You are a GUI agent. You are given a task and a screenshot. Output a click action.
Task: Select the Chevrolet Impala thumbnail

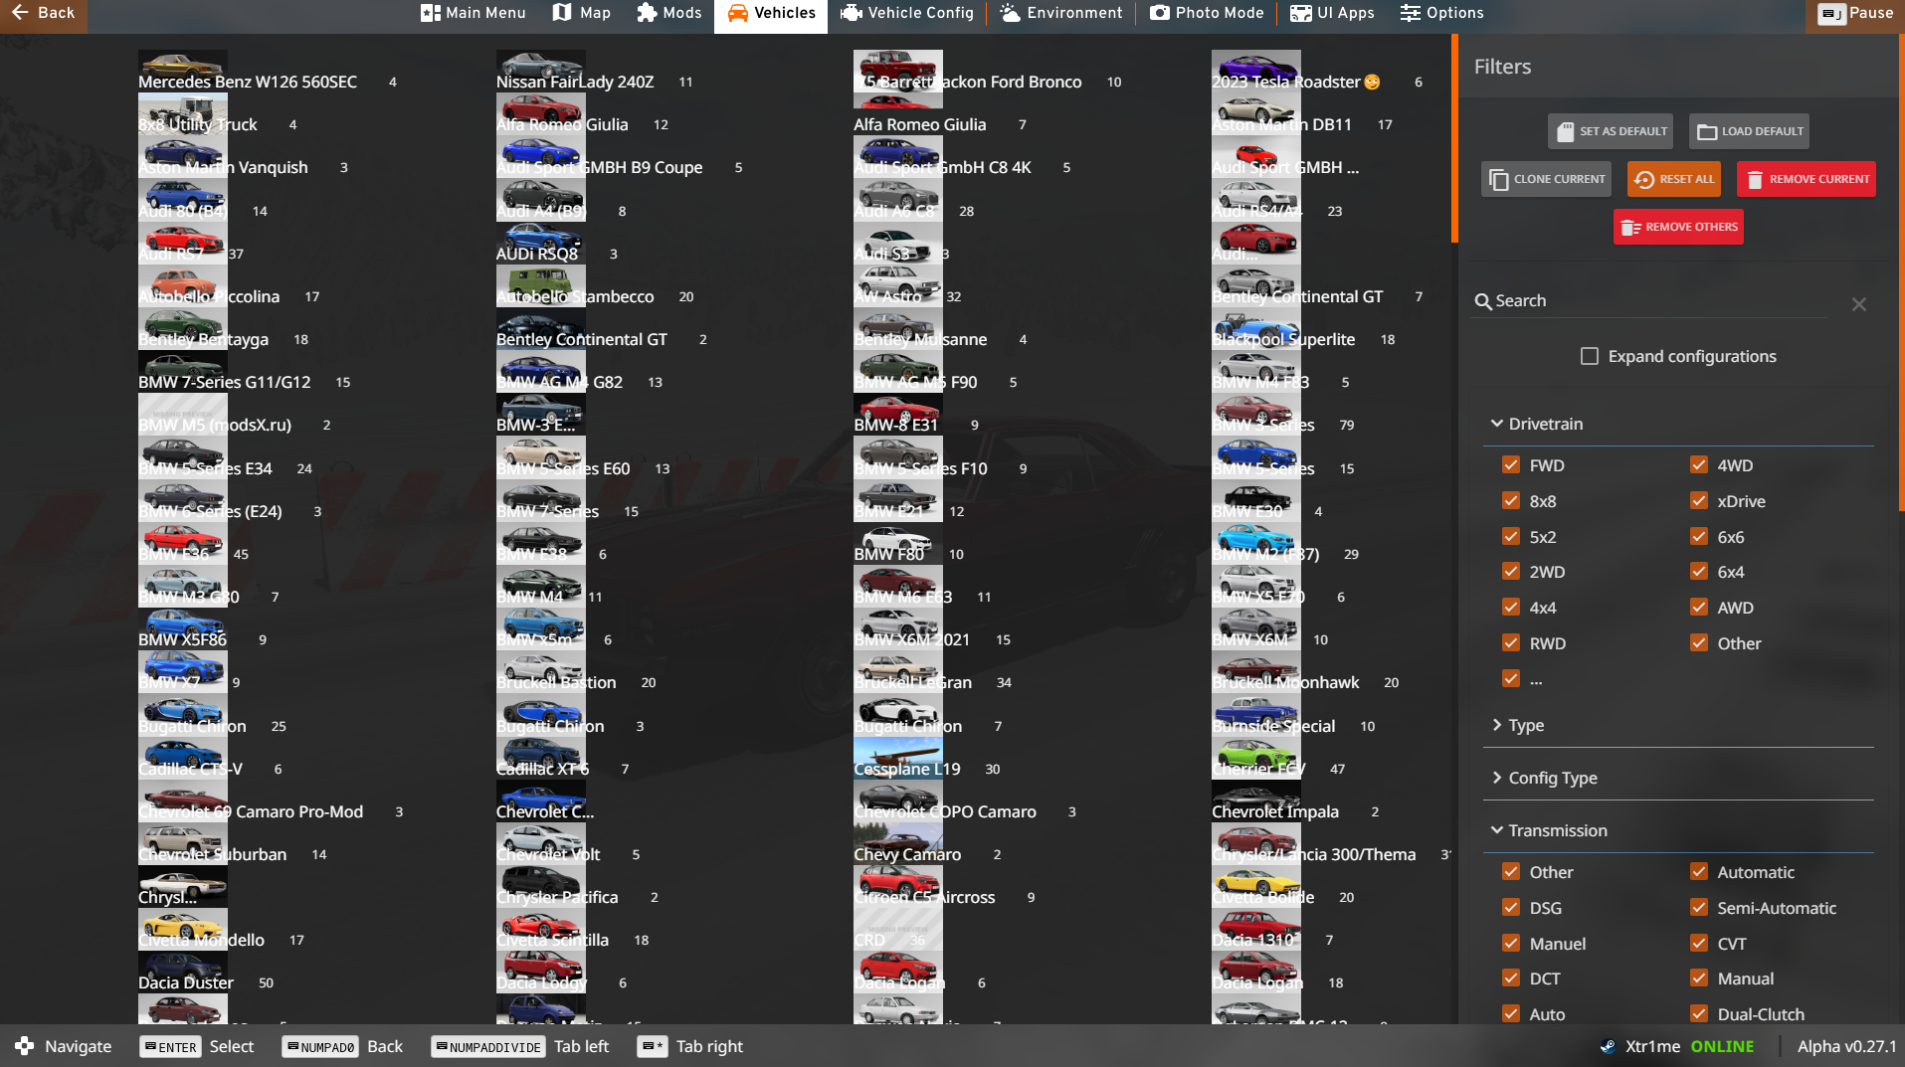[x=1256, y=800]
